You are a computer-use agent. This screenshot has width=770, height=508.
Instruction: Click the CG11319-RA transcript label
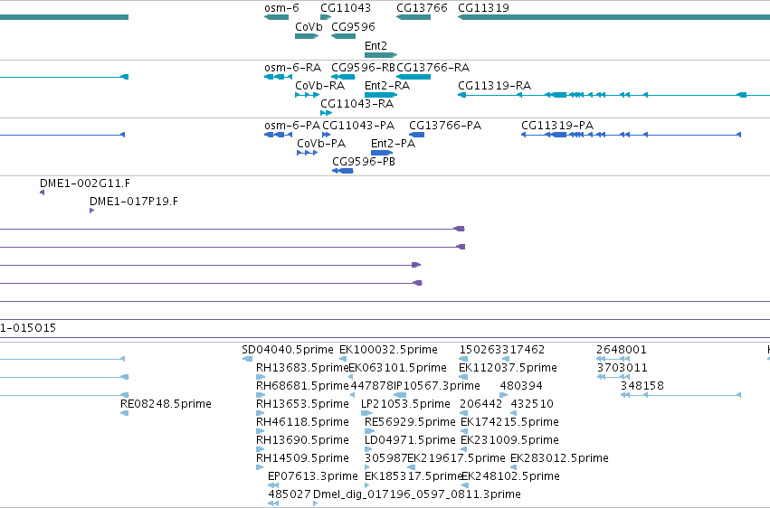(495, 85)
